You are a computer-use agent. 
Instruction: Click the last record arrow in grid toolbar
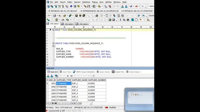point(72,76)
